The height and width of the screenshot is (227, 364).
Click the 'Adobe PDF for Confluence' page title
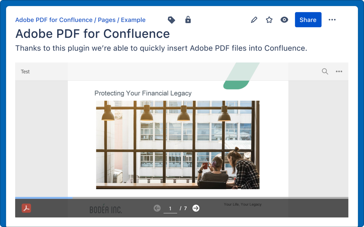pyautogui.click(x=93, y=34)
